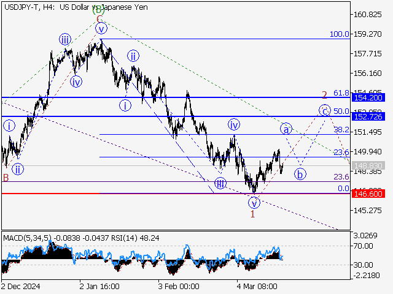Click the gray current price tag 148.830
This screenshot has height=294, width=393.
(368, 166)
